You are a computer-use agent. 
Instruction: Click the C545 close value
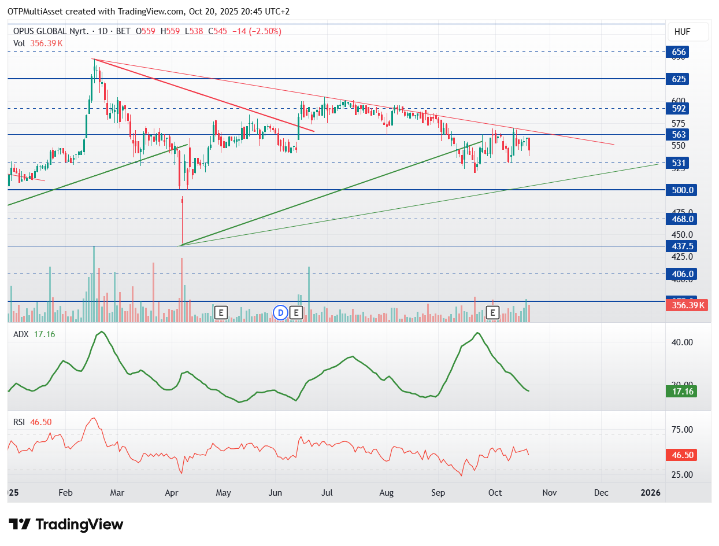[x=217, y=31]
